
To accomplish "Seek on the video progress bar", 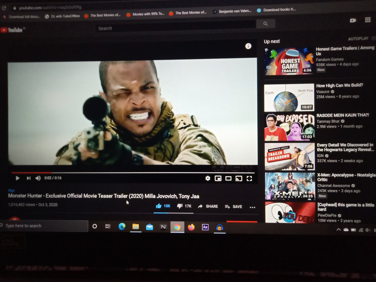I will tap(133, 172).
